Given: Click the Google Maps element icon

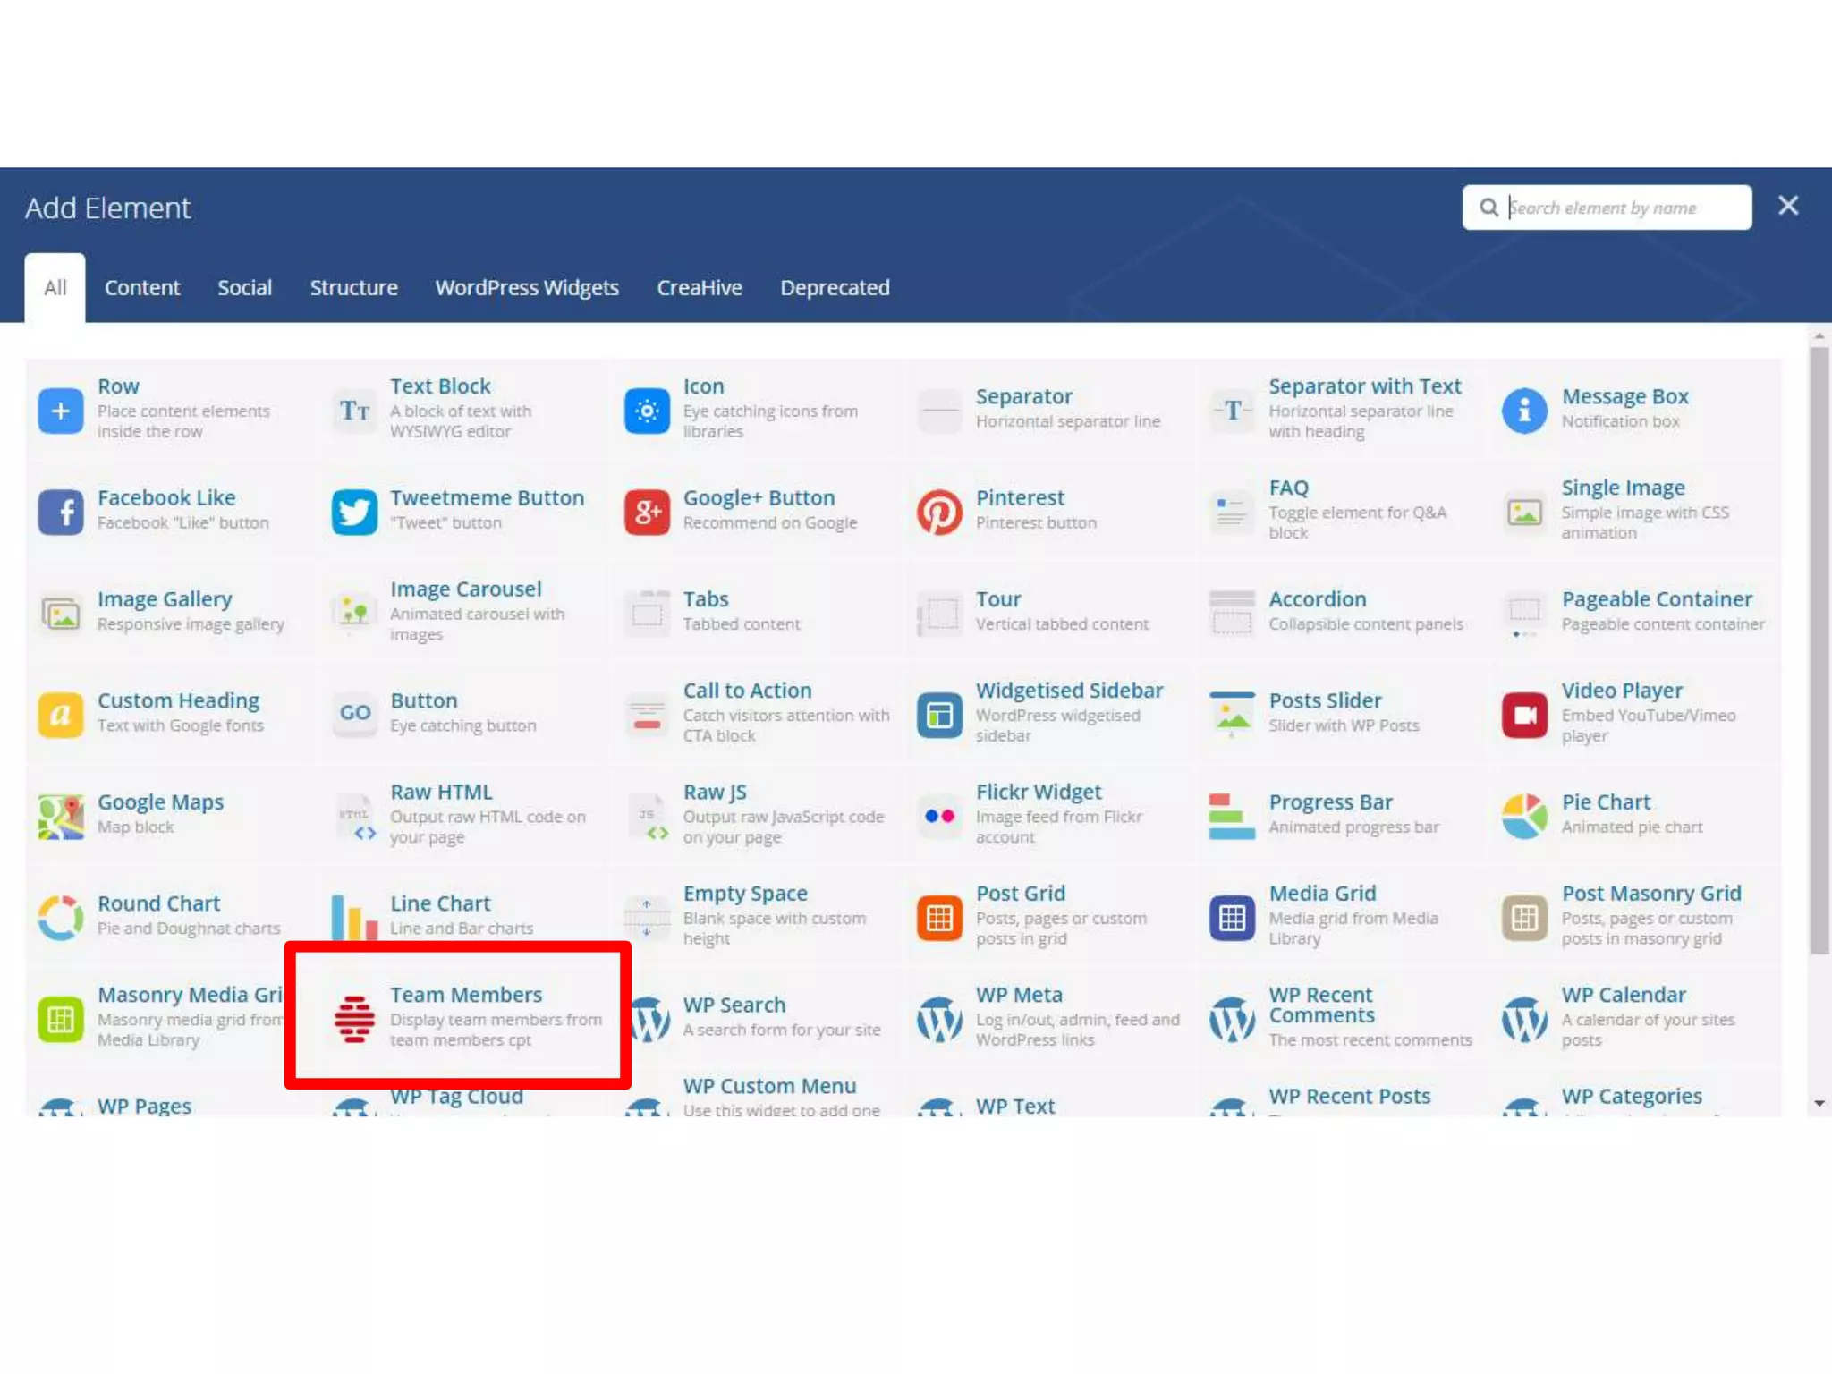Looking at the screenshot, I should pos(60,816).
